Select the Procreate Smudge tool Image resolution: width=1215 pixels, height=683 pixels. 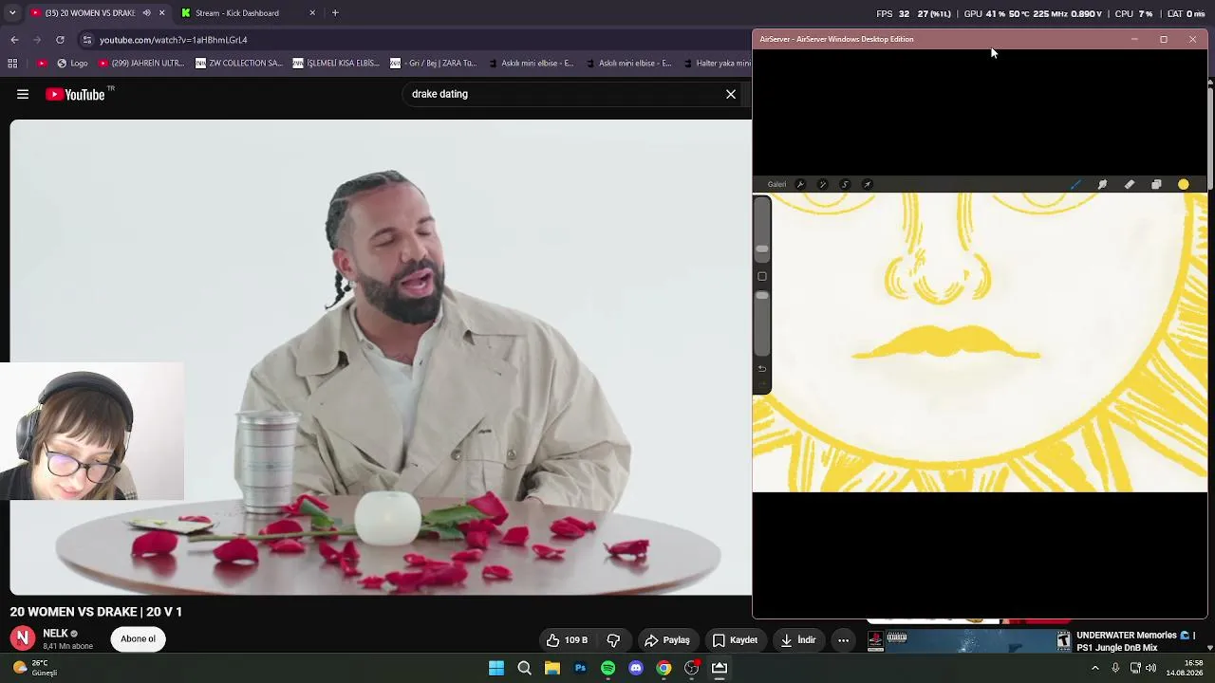click(1102, 185)
